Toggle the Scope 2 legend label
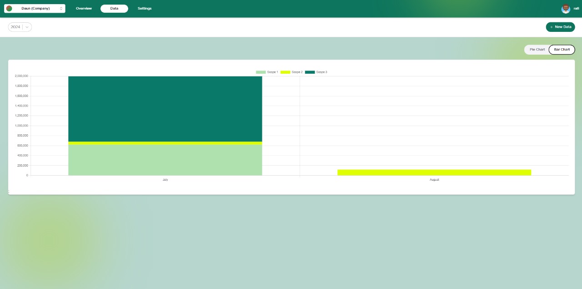 [x=297, y=72]
